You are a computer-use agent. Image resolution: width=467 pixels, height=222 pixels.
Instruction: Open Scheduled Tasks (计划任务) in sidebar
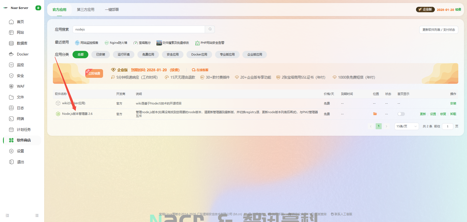pos(23,129)
